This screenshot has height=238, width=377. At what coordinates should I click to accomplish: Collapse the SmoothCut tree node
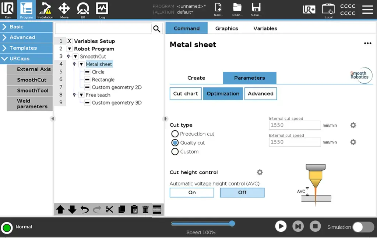click(75, 57)
